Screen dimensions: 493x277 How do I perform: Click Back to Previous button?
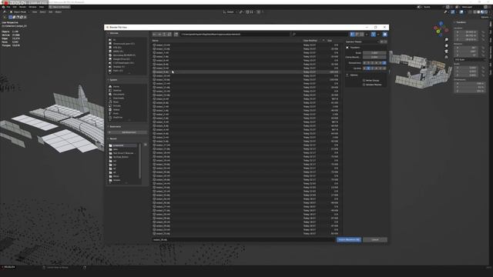(x=60, y=7)
